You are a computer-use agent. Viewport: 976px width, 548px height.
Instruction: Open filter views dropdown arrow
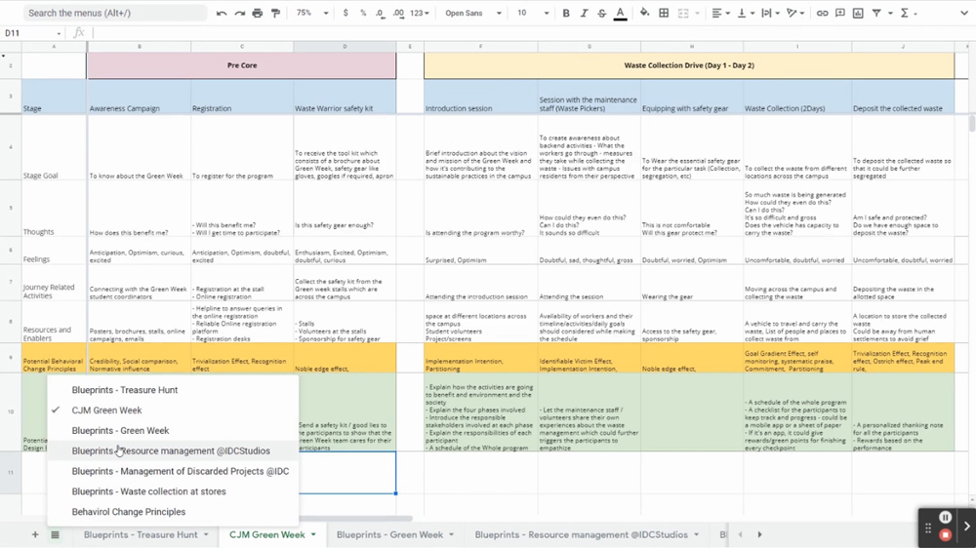(890, 13)
